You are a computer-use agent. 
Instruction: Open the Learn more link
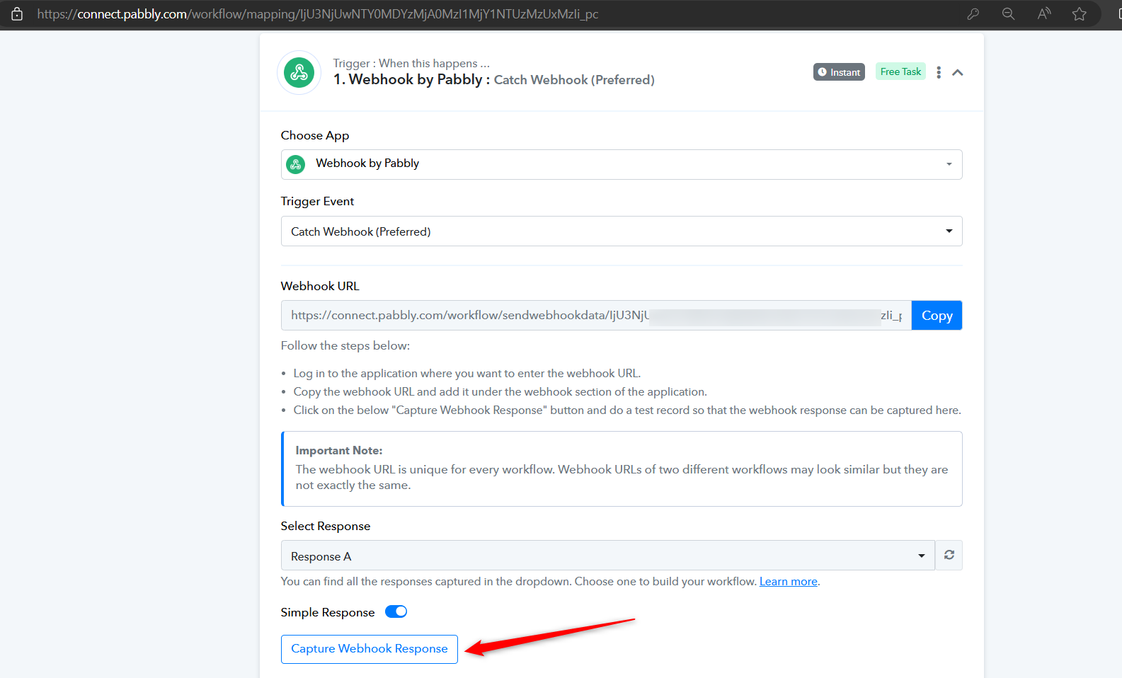coord(789,582)
